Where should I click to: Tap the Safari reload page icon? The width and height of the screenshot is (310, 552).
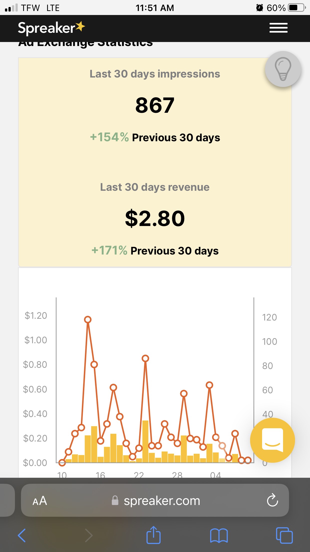[272, 500]
